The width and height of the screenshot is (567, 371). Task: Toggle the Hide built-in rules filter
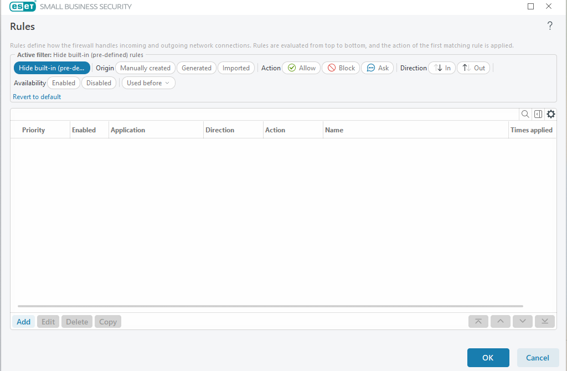(51, 68)
